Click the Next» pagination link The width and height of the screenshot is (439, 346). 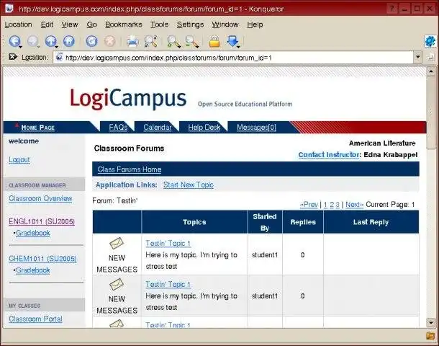(355, 205)
